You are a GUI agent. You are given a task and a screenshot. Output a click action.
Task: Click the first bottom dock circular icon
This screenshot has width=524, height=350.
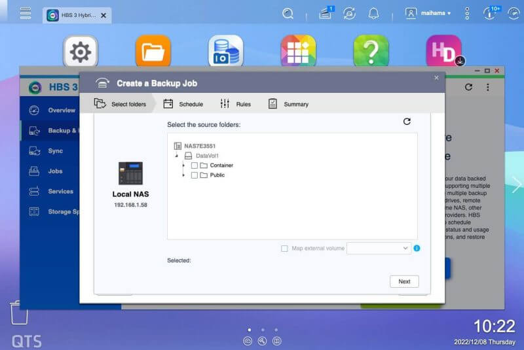tap(248, 341)
